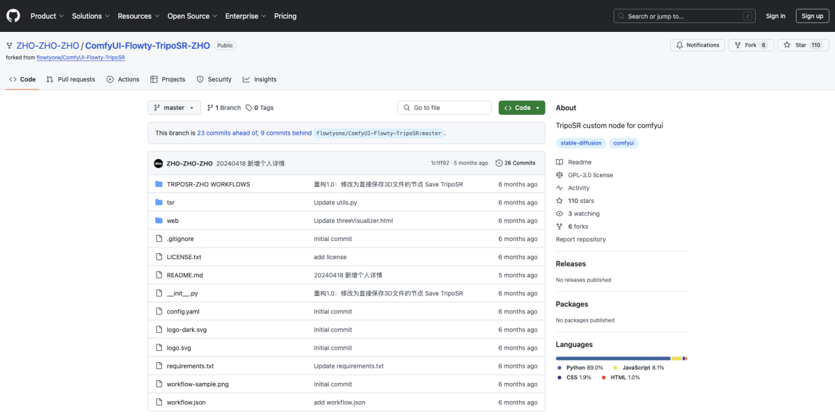Click the Python segment of languages bar
This screenshot has width=835, height=417.
612,359
